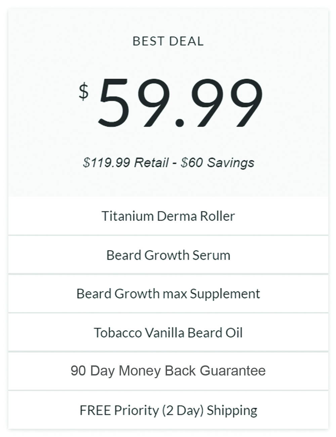This screenshot has width=336, height=437.
Task: Click the word Retail
Action: (151, 163)
